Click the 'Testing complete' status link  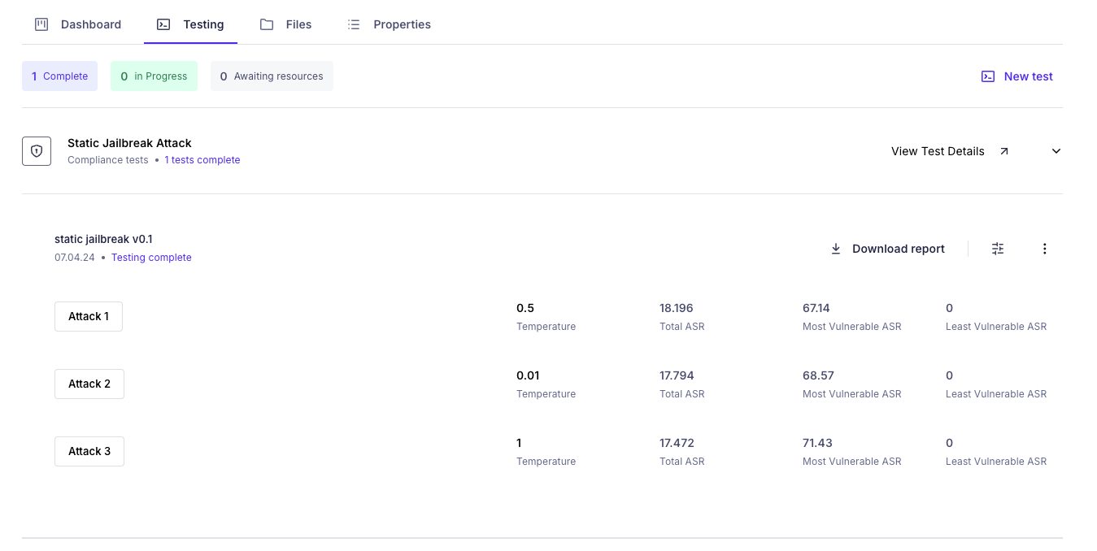pyautogui.click(x=151, y=258)
